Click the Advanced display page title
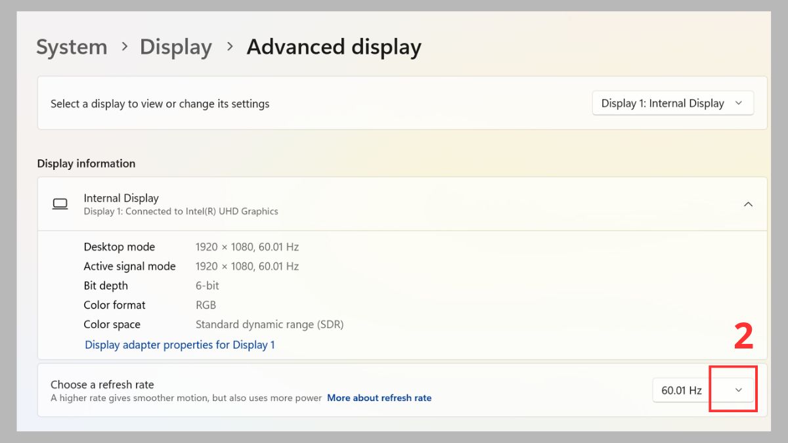This screenshot has height=443, width=788. click(334, 47)
